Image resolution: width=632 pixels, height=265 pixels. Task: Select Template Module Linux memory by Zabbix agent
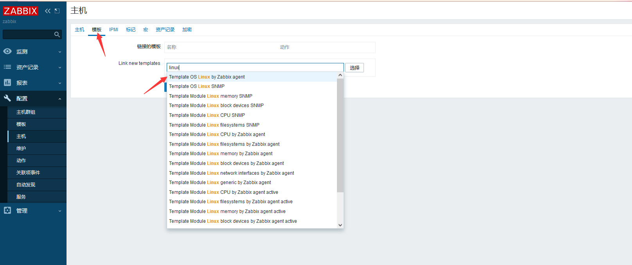coord(252,154)
